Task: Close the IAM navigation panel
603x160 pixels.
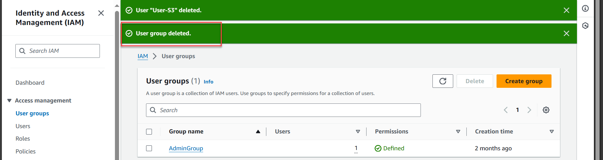Action: tap(101, 13)
